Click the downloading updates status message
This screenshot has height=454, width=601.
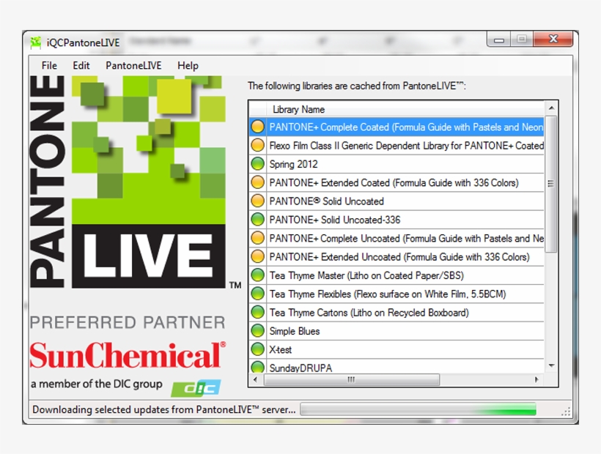pyautogui.click(x=163, y=409)
